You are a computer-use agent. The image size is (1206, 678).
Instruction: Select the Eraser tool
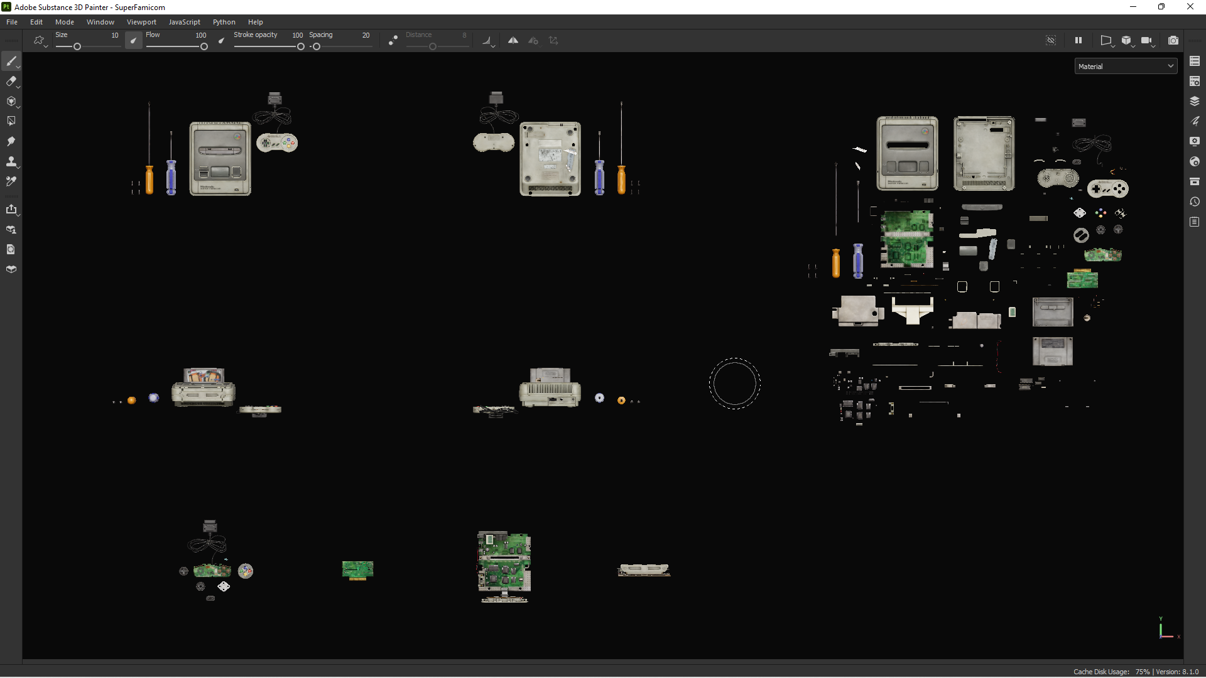[12, 81]
